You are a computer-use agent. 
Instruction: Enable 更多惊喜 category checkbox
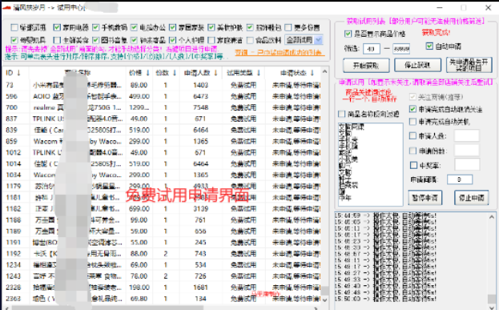pos(288,27)
